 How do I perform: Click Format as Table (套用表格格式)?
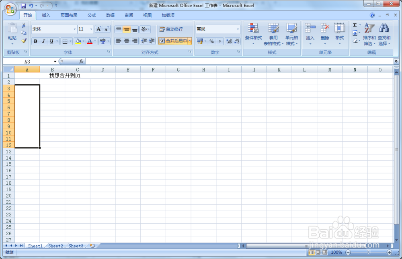(x=273, y=34)
